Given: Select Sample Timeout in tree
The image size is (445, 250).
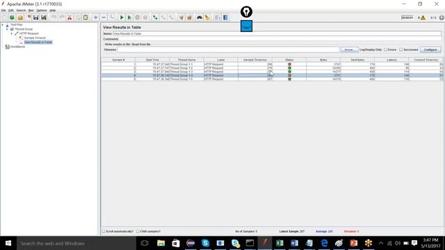Looking at the screenshot, I should 35,37.
